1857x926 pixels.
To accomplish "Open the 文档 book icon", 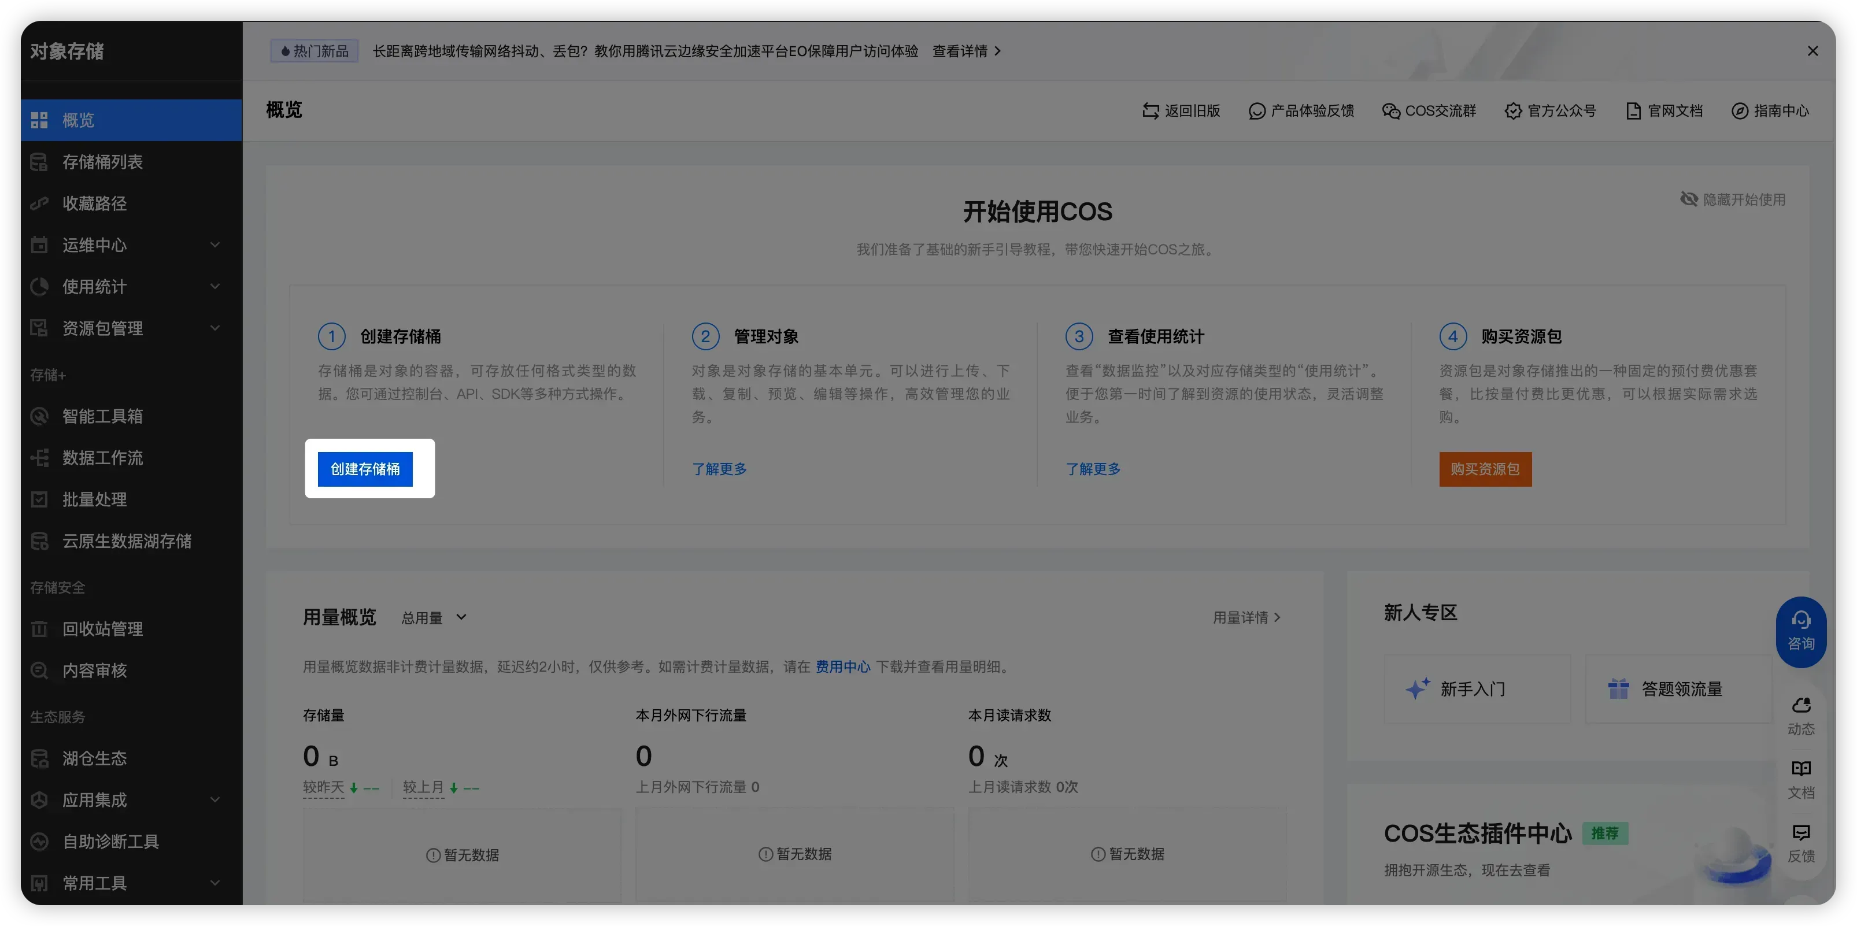I will (x=1800, y=769).
